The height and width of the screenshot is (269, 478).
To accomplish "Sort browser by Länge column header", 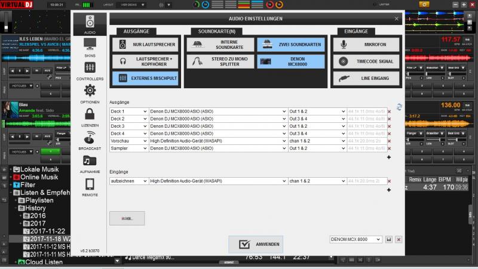I will point(430,180).
